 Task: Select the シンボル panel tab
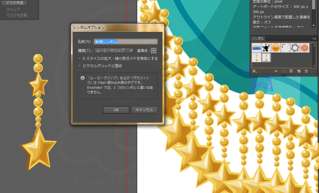[x=258, y=38]
